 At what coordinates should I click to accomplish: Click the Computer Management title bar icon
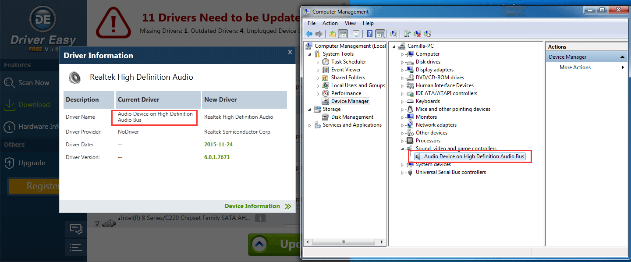[308, 11]
